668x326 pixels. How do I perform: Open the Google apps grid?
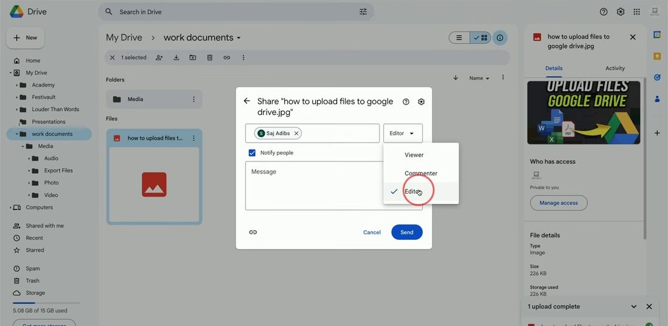tap(636, 12)
